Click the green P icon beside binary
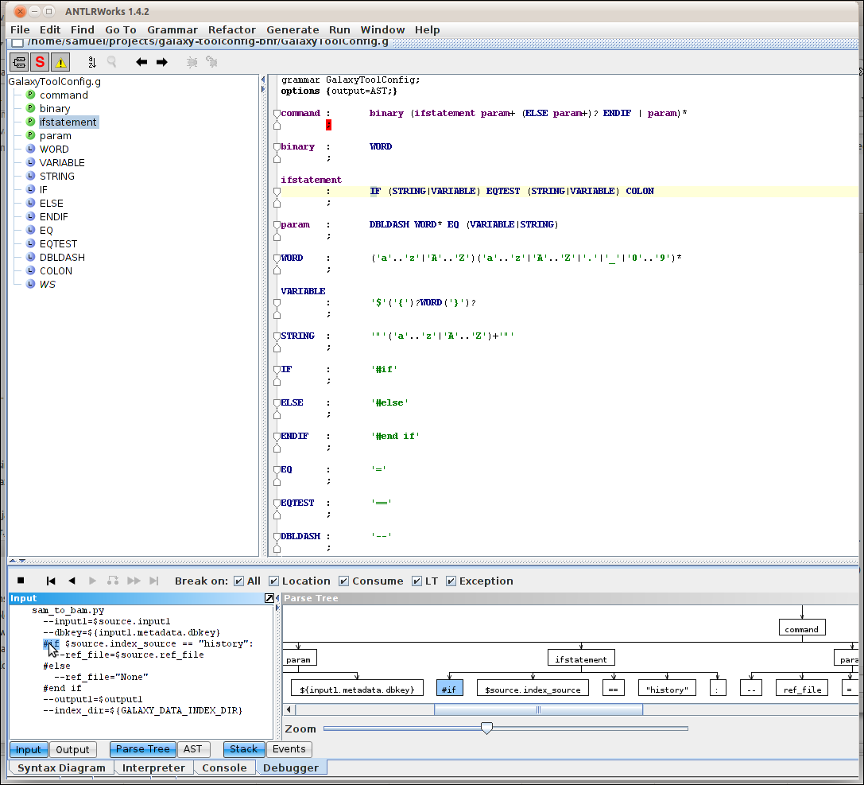 [31, 108]
